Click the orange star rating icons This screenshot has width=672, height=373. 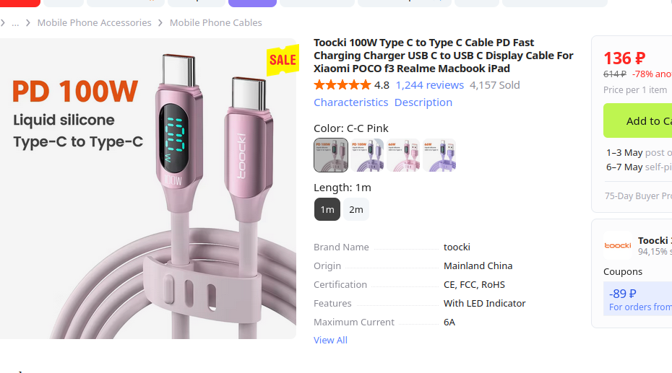[x=342, y=85]
